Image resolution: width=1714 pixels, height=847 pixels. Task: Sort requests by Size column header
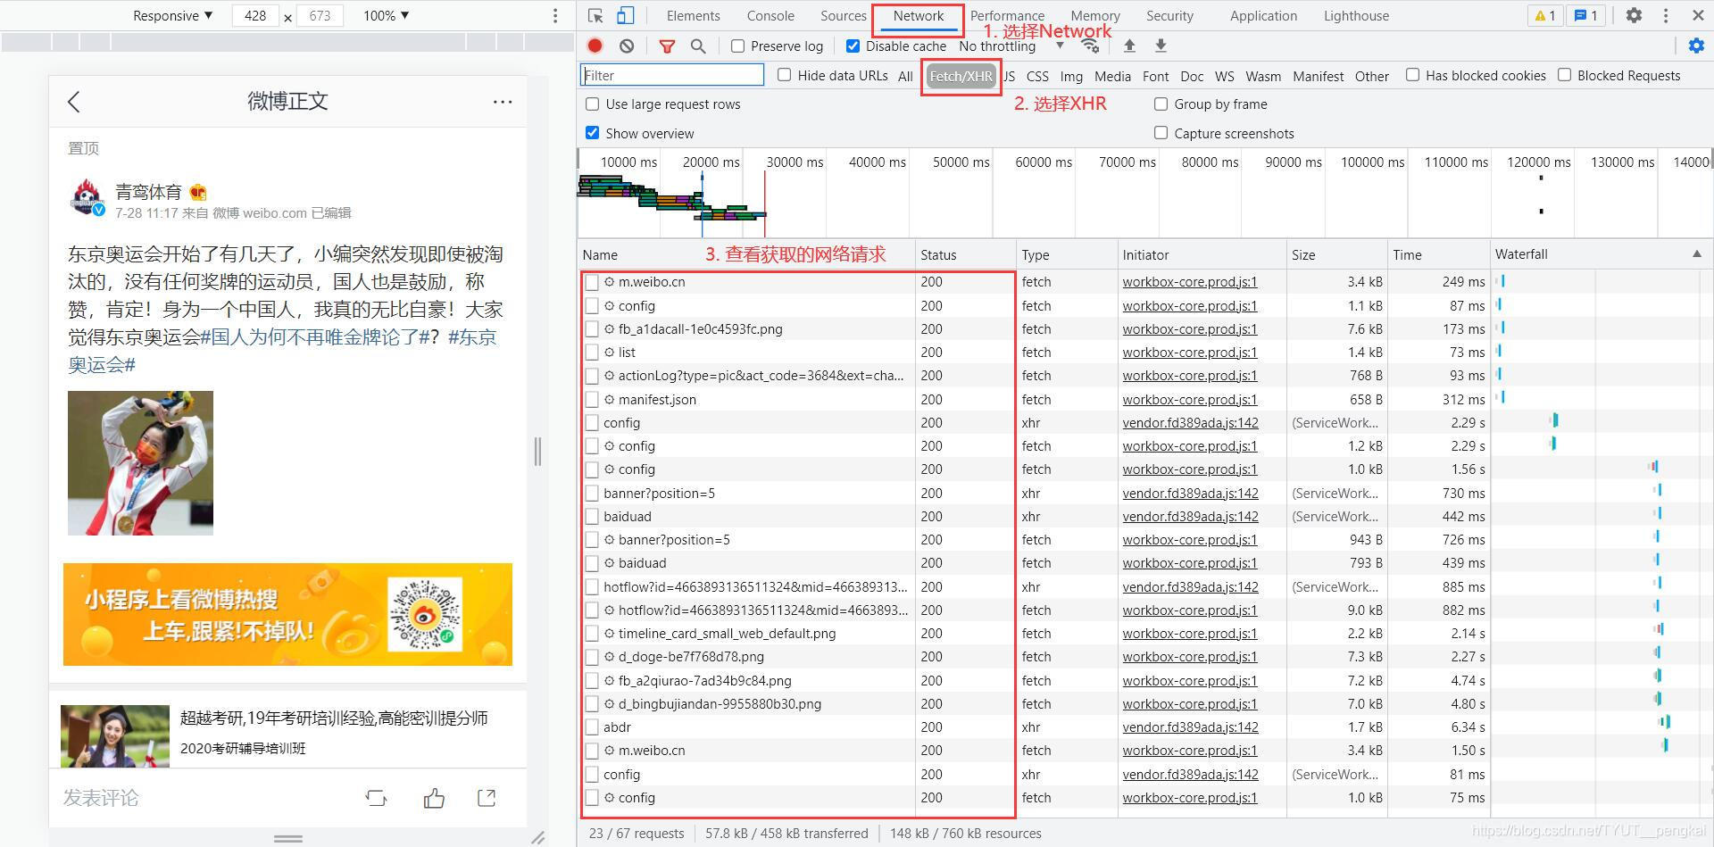[1336, 254]
